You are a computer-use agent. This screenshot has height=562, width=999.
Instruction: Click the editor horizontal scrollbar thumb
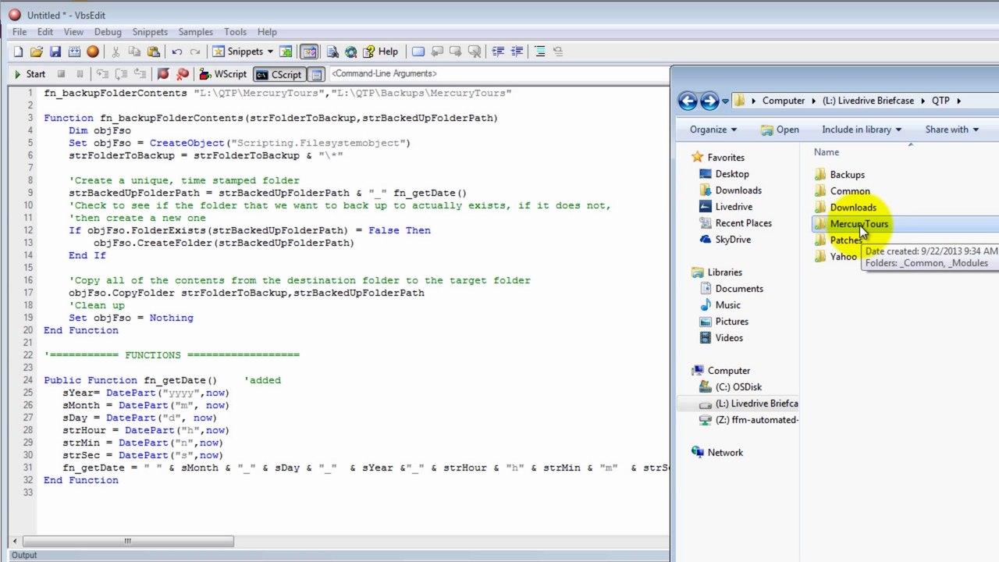pyautogui.click(x=128, y=541)
